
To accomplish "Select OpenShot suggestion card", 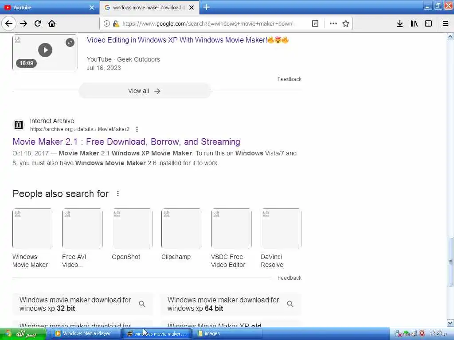I will pos(132,235).
